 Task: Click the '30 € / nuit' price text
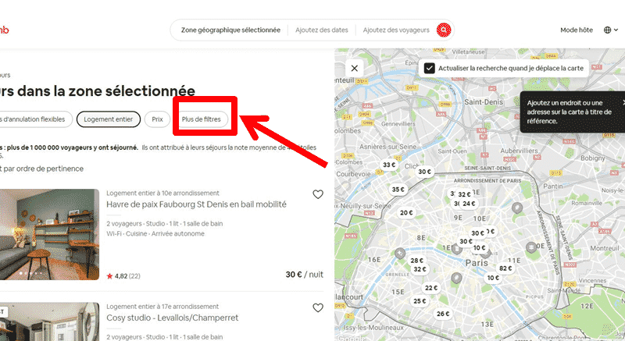pos(305,274)
